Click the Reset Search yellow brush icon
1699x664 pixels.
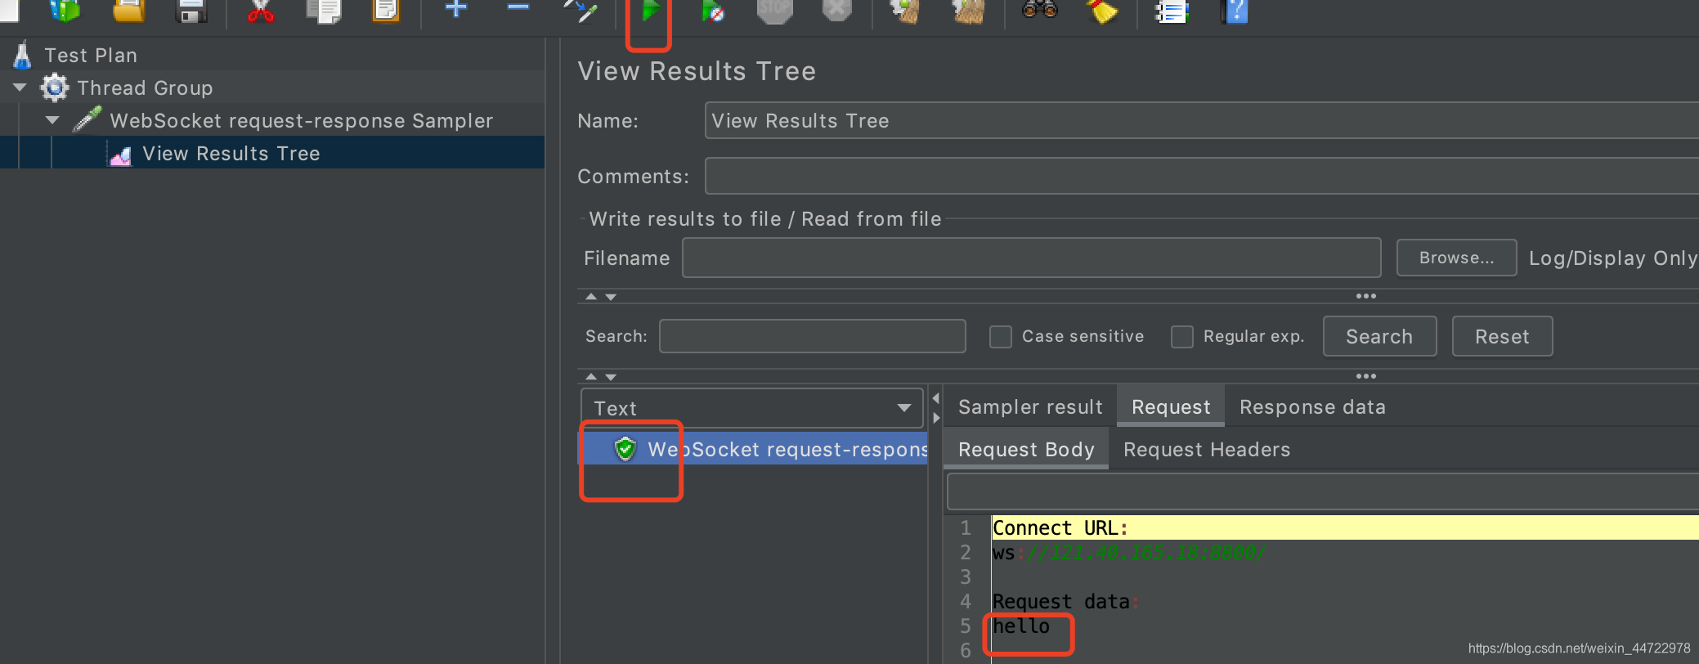(x=1102, y=10)
